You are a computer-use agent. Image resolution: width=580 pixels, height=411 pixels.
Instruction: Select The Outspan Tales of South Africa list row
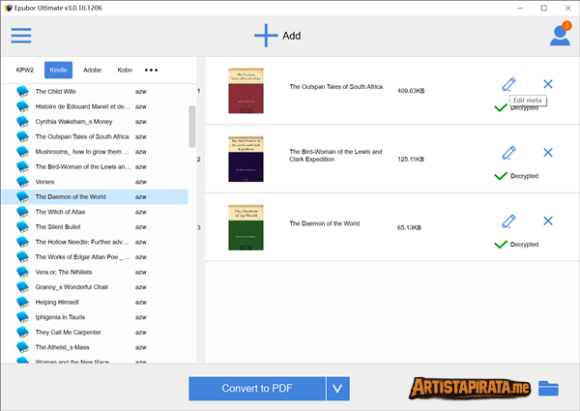[x=95, y=136]
